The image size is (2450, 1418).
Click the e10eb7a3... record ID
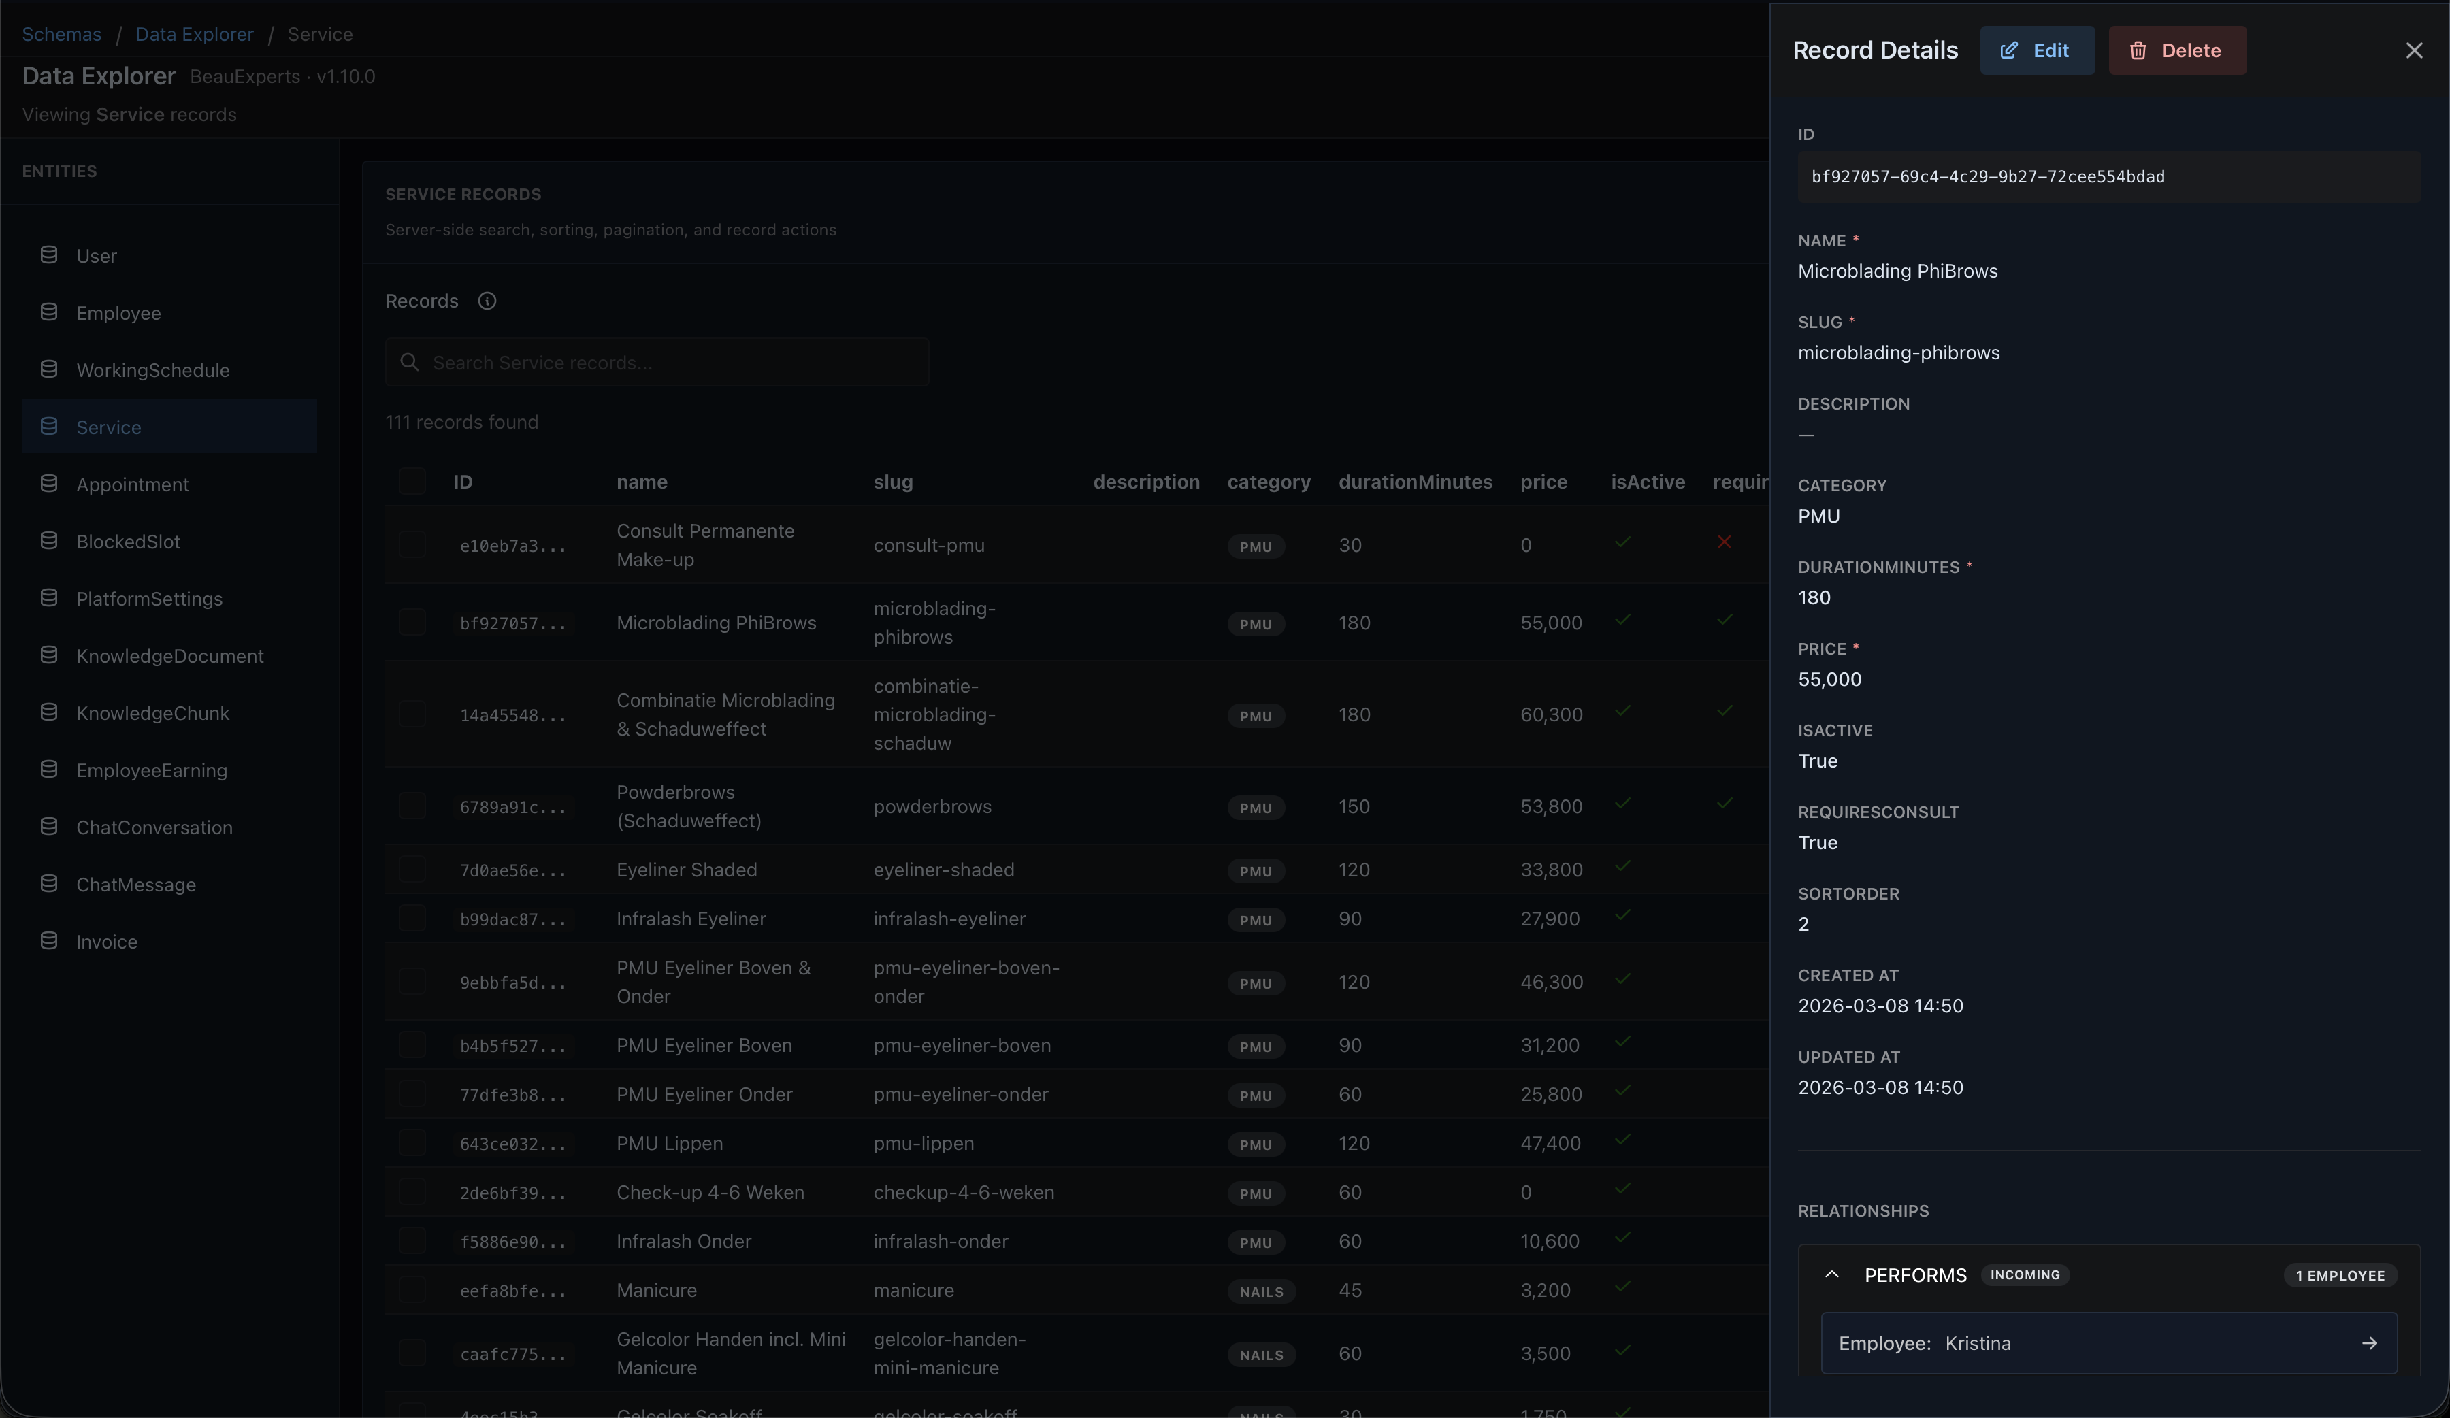512,546
